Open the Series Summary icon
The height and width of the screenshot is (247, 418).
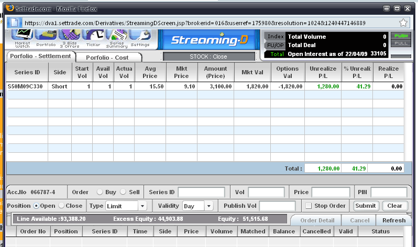pos(116,39)
